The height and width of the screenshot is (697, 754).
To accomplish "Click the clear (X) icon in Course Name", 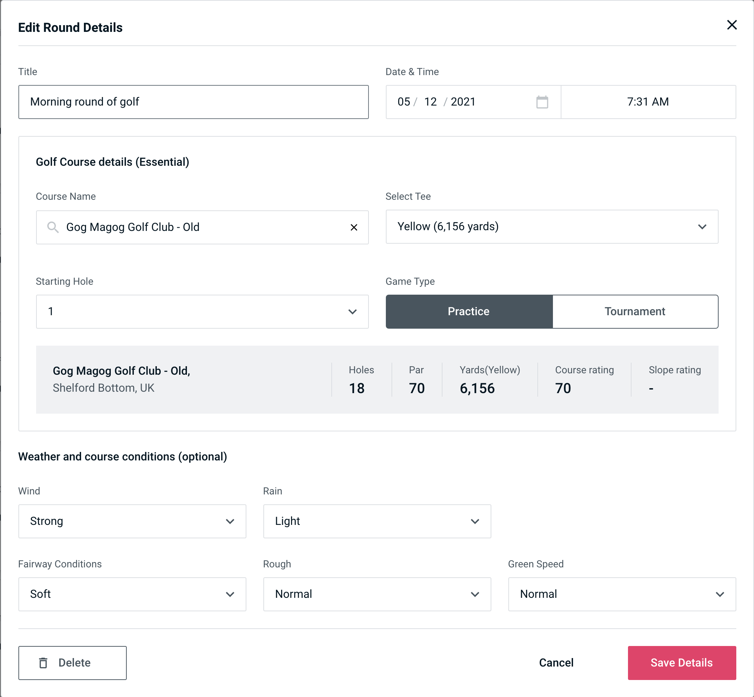I will point(354,227).
